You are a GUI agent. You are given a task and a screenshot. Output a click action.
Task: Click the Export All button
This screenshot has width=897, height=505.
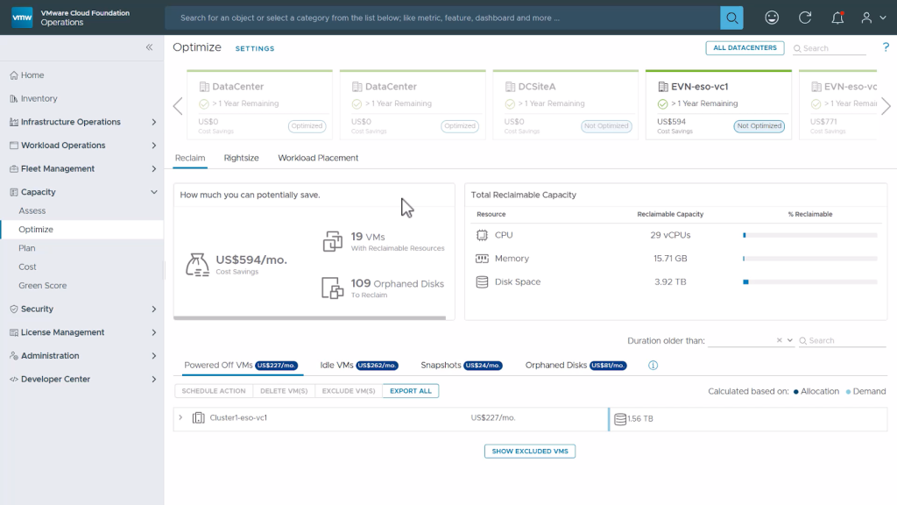click(x=410, y=391)
